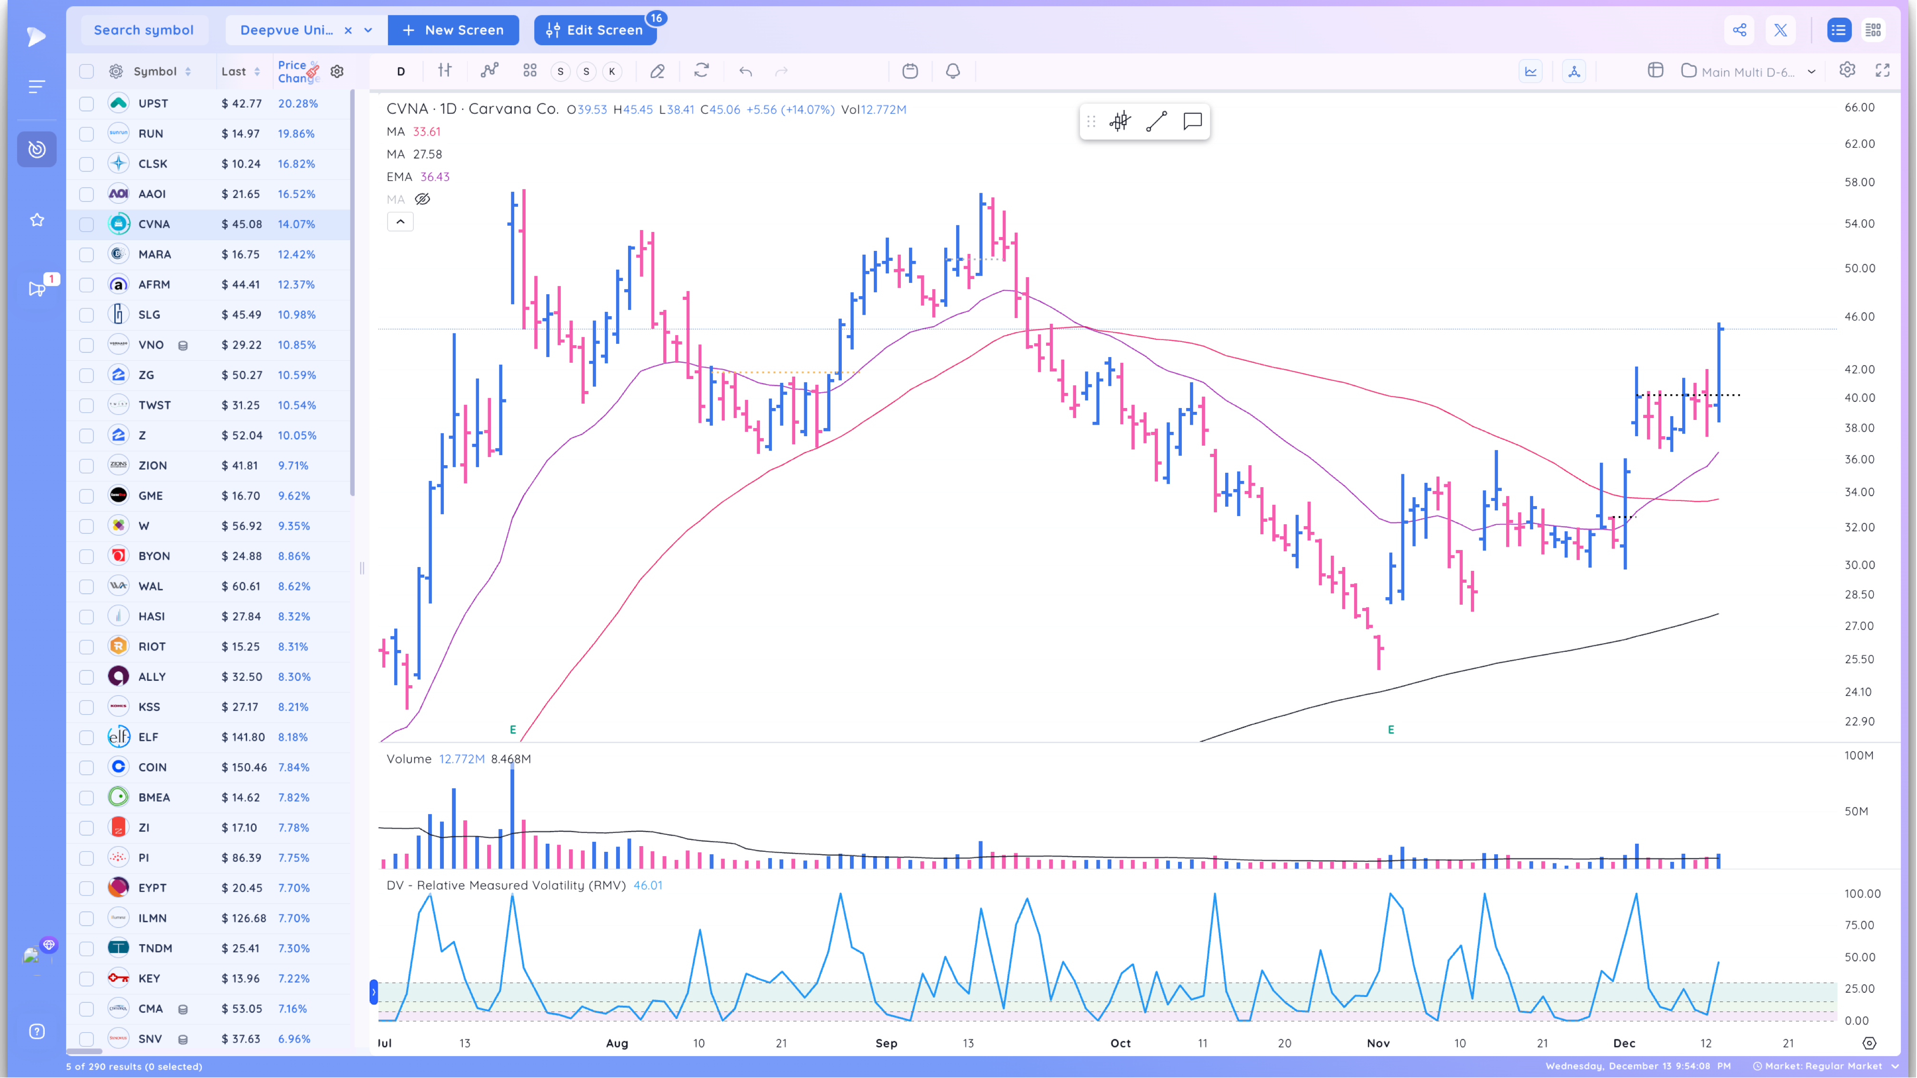Click the Search symbol field
The image size is (1917, 1078).
[x=144, y=30]
